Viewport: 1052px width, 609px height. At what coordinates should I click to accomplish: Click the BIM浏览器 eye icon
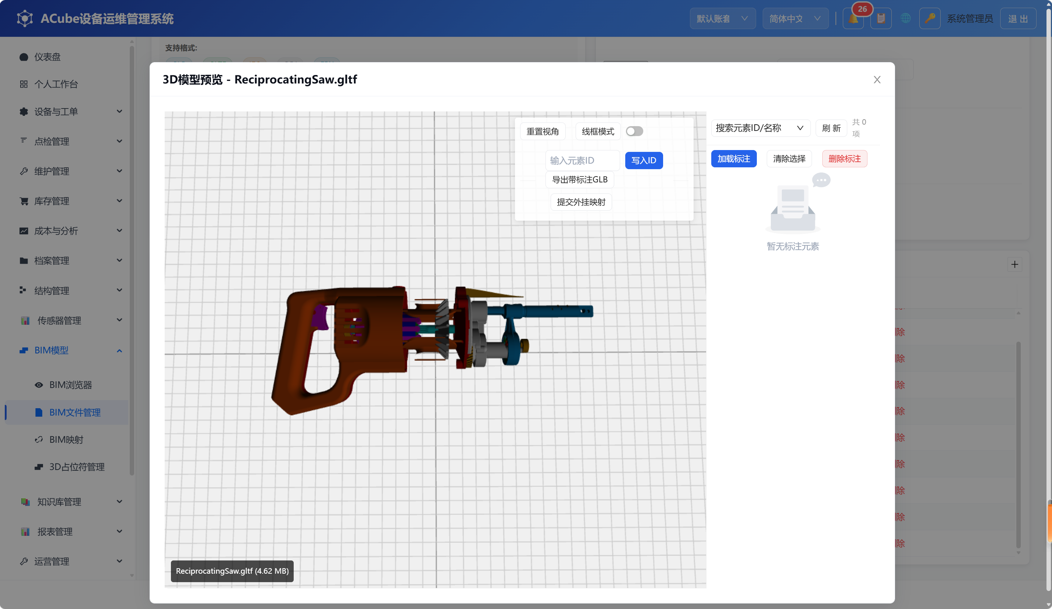pyautogui.click(x=39, y=385)
